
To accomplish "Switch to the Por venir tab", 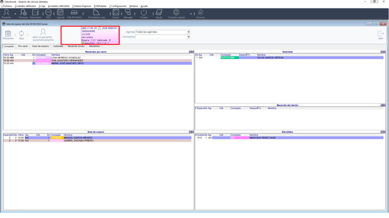I will click(23, 46).
